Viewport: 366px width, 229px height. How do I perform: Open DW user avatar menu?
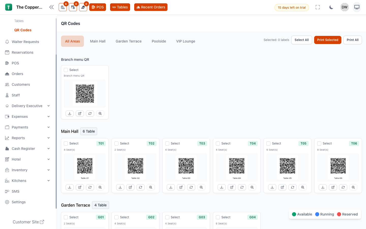tap(345, 7)
